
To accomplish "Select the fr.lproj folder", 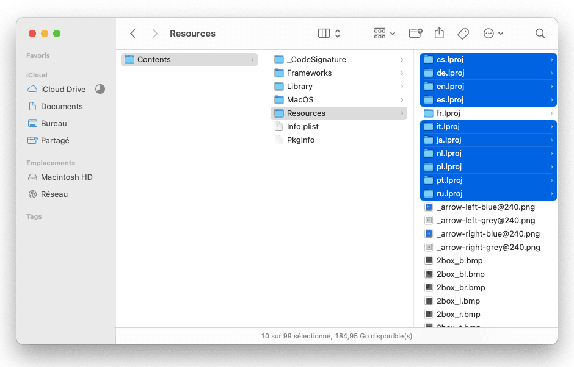I will point(489,113).
